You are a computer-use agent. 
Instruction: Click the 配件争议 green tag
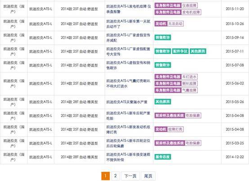180,51
